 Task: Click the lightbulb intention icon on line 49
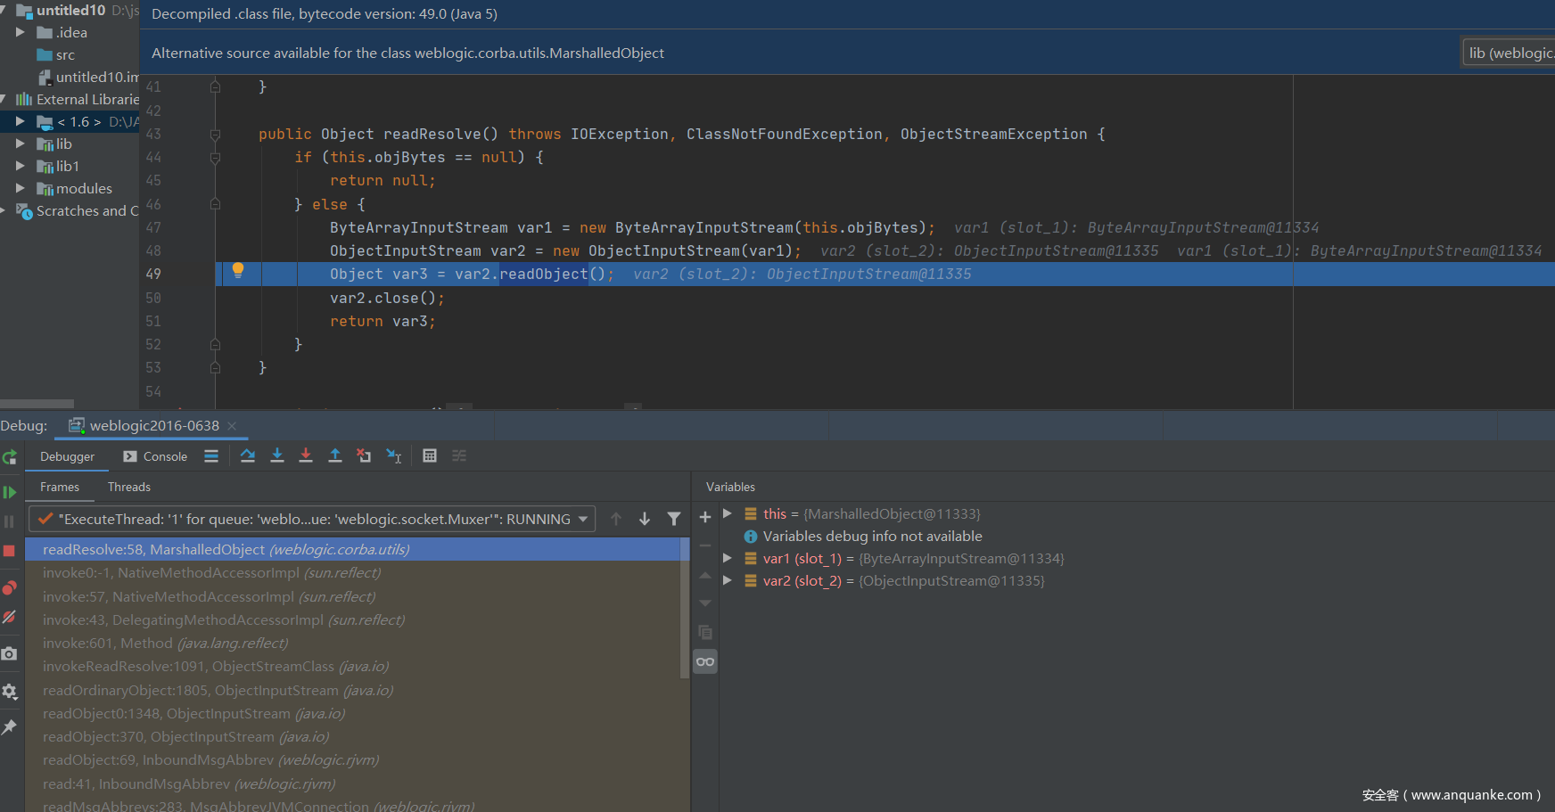238,270
